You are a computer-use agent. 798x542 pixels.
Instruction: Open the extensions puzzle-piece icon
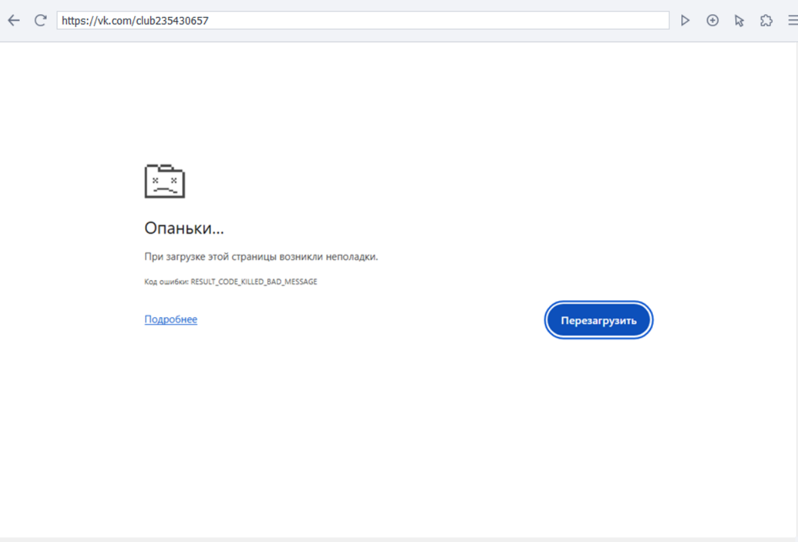point(766,20)
